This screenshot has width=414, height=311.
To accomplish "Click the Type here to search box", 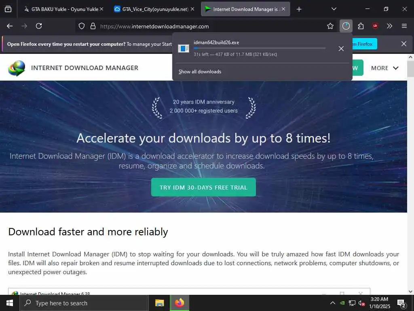I will tap(84, 303).
